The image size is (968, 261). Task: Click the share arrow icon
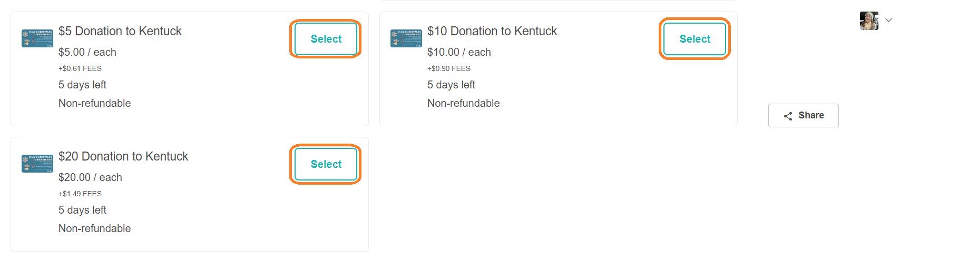(788, 116)
